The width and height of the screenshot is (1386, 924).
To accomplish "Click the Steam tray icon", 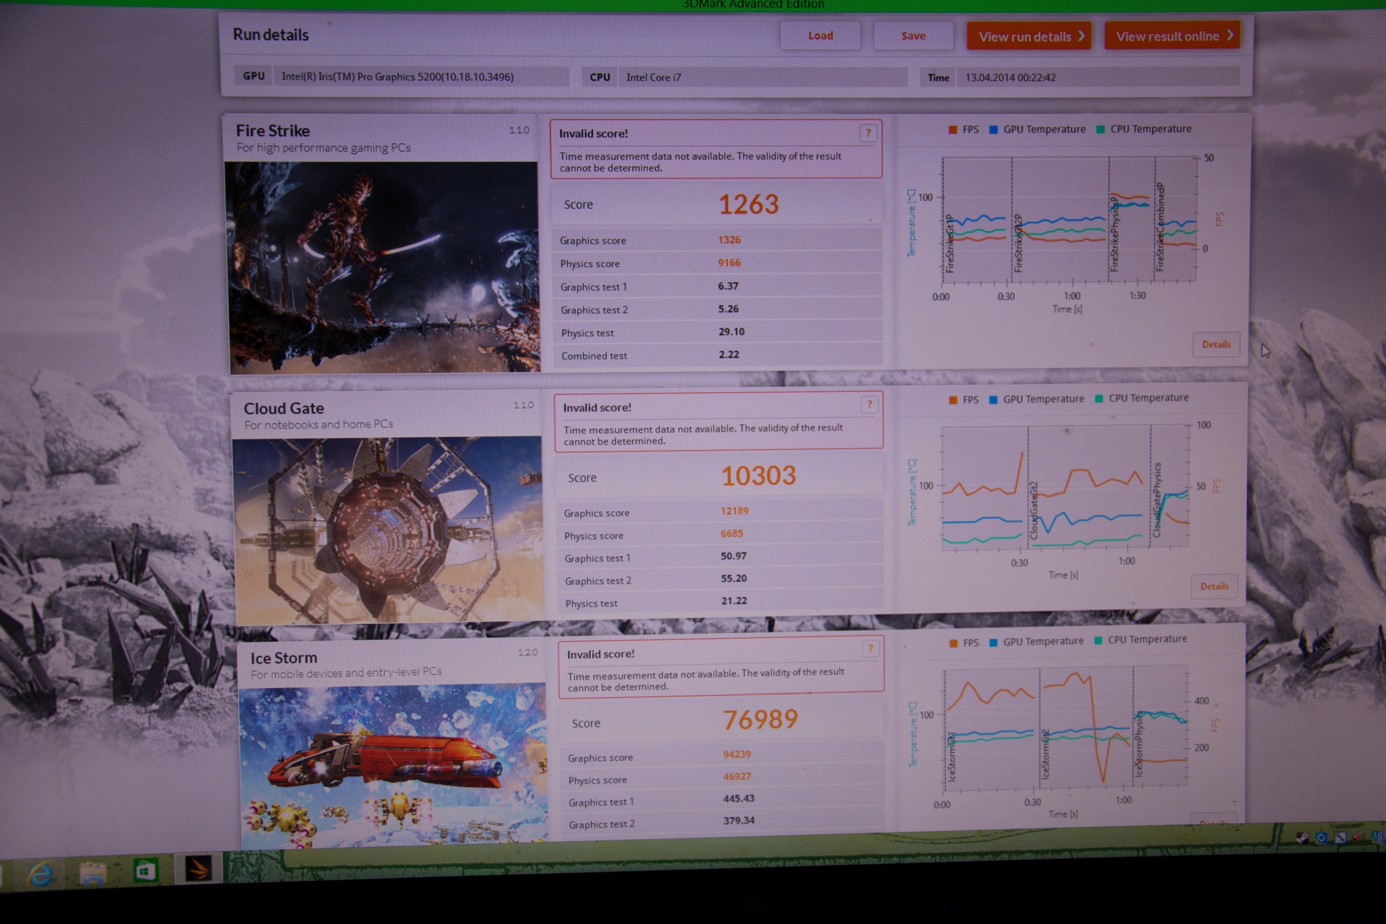I will [x=1303, y=838].
